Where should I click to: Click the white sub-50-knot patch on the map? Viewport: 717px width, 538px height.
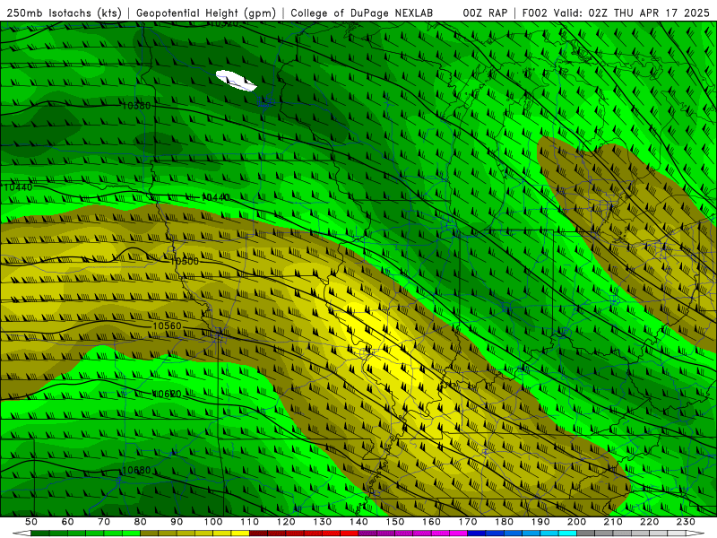pos(236,81)
